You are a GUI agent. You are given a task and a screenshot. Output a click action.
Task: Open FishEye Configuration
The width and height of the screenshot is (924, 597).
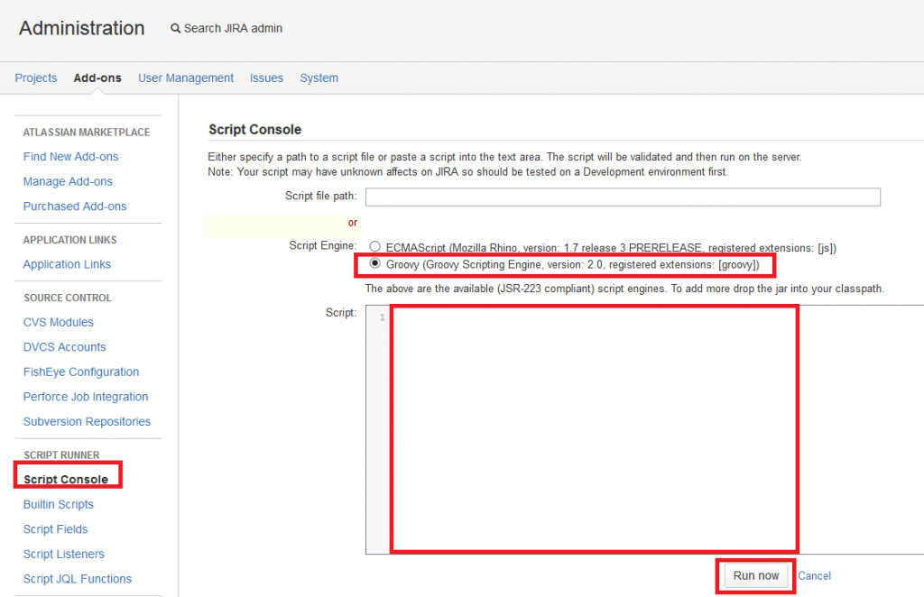point(80,372)
